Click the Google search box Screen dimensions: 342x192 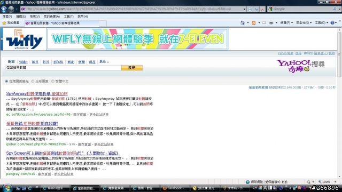pos(302,9)
